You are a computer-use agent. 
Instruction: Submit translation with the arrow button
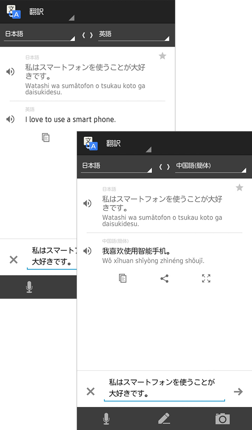[x=238, y=392]
